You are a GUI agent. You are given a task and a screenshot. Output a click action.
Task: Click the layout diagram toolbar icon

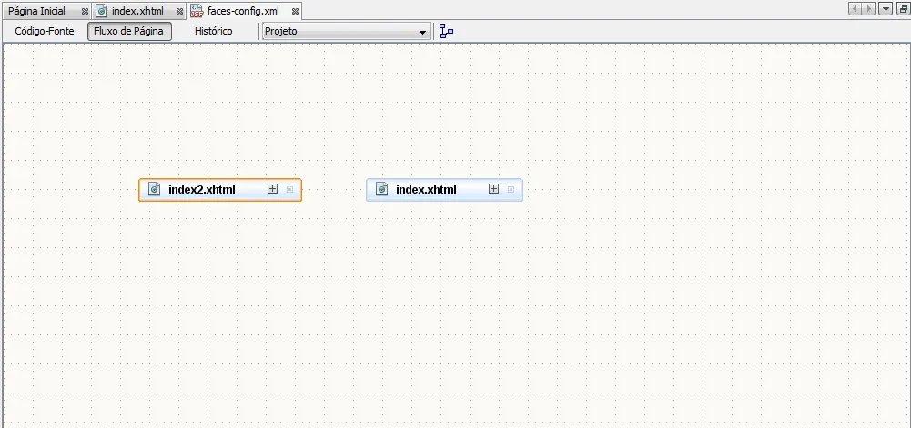point(446,31)
